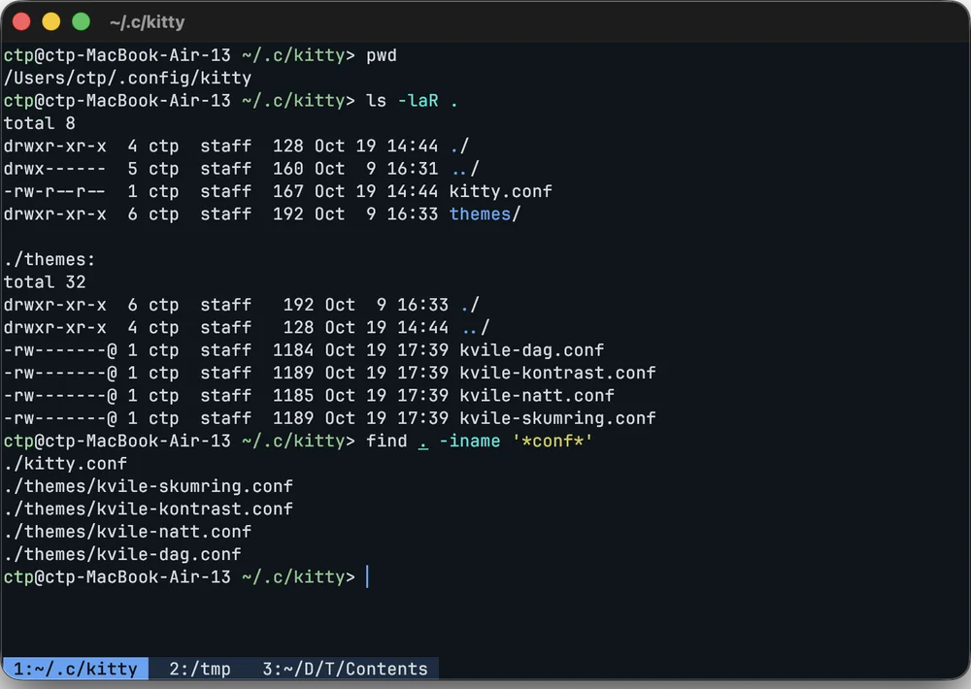Switch to tab 1:~/.c/kitty
Image resolution: width=971 pixels, height=689 pixels.
[75, 669]
